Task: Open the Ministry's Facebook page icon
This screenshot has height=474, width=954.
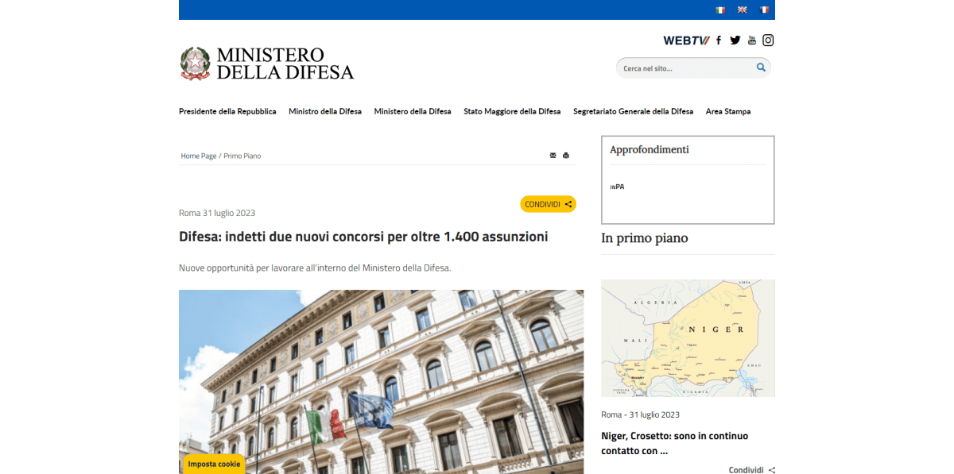Action: click(719, 40)
